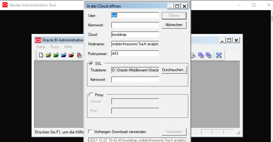Maximize the Oracle BI Administration window

pyautogui.click(x=229, y=40)
